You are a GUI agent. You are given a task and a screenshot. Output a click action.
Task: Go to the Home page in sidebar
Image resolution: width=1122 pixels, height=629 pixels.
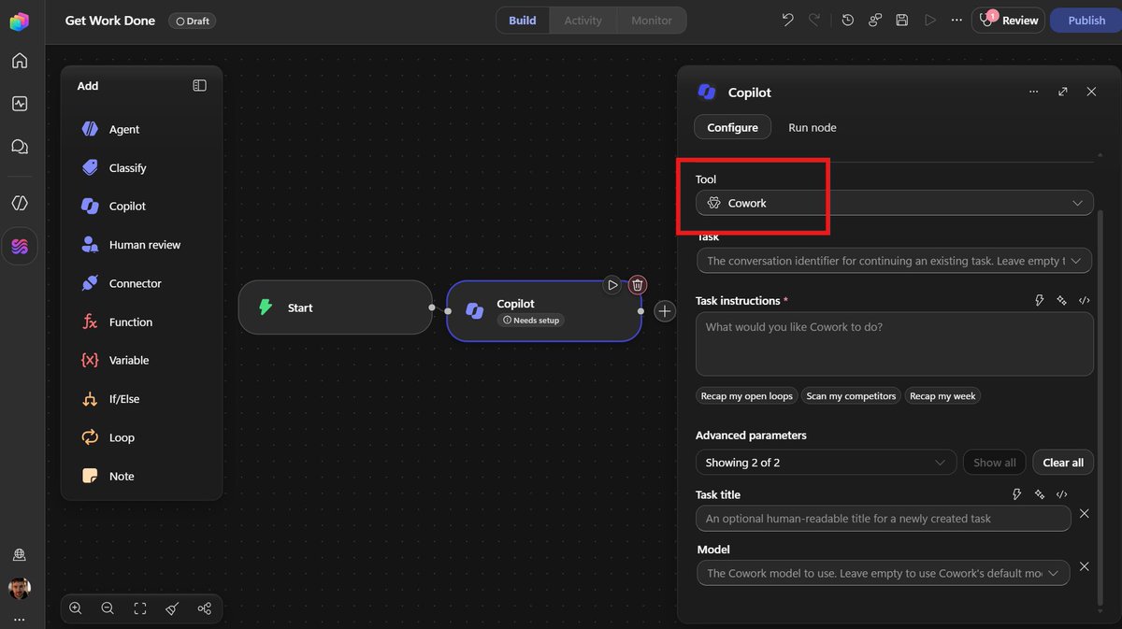20,62
